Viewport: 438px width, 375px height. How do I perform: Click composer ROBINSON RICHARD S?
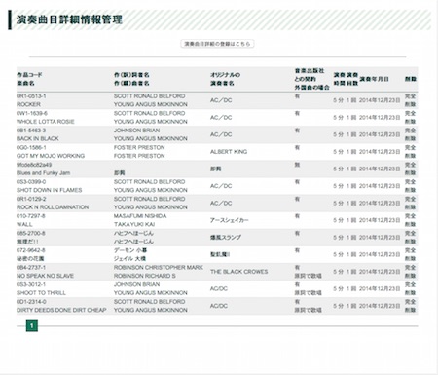145,276
